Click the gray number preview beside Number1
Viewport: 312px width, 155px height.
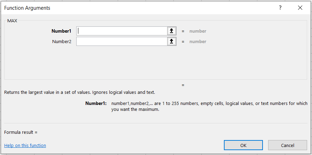click(198, 31)
